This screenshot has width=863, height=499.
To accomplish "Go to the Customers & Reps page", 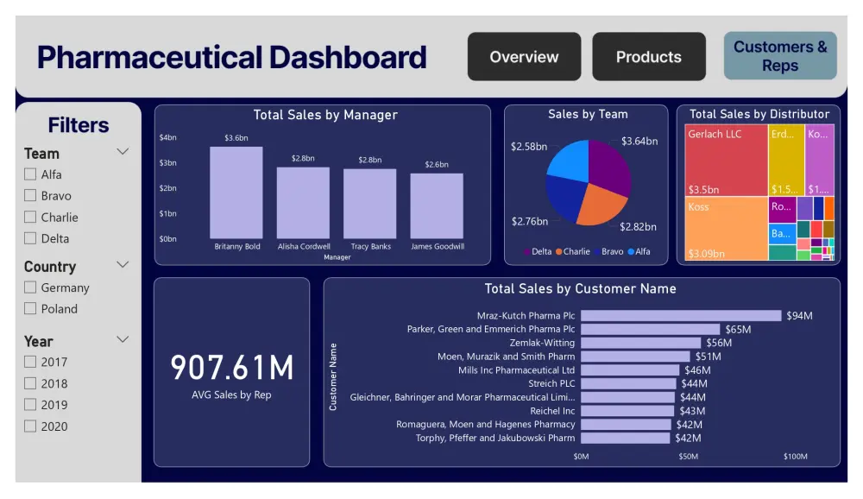I will tap(779, 56).
